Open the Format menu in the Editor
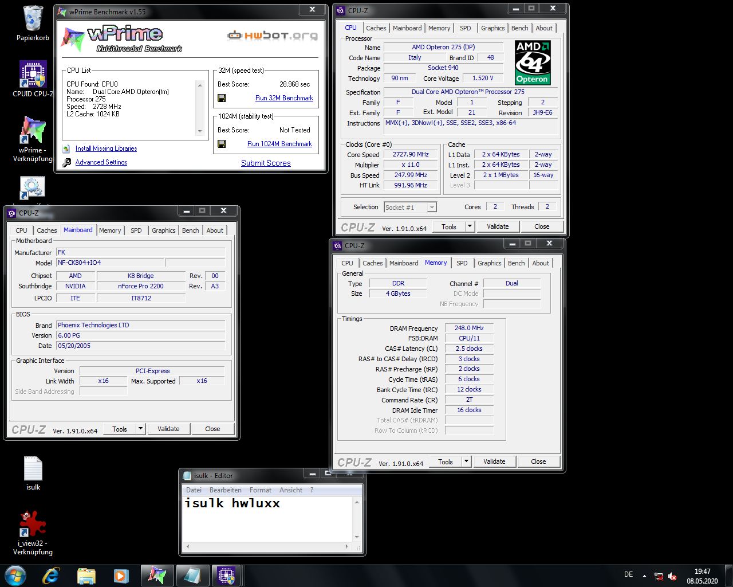 (x=261, y=490)
